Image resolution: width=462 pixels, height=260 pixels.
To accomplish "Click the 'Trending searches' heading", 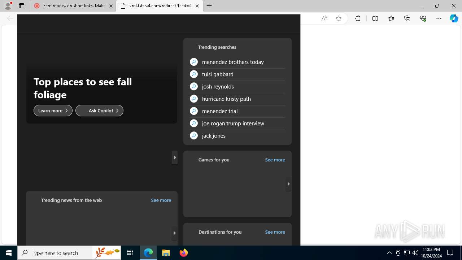I will point(217,47).
